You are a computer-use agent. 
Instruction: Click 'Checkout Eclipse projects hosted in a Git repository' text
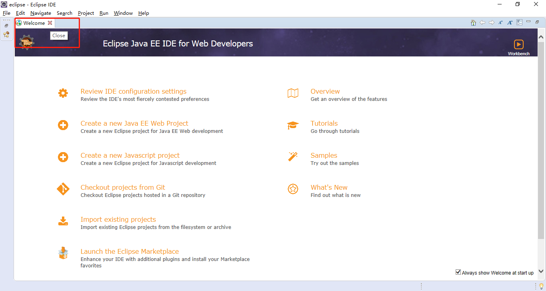(x=143, y=195)
